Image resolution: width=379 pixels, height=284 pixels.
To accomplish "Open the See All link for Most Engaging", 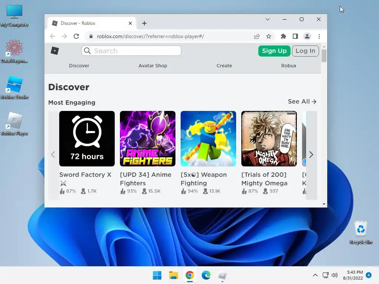I will pos(302,102).
